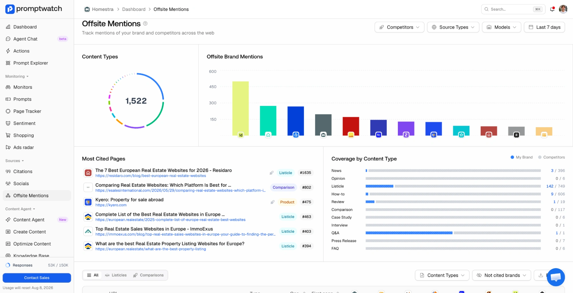573x293 pixels.
Task: Click the promptwatch logo icon
Action: tap(10, 9)
